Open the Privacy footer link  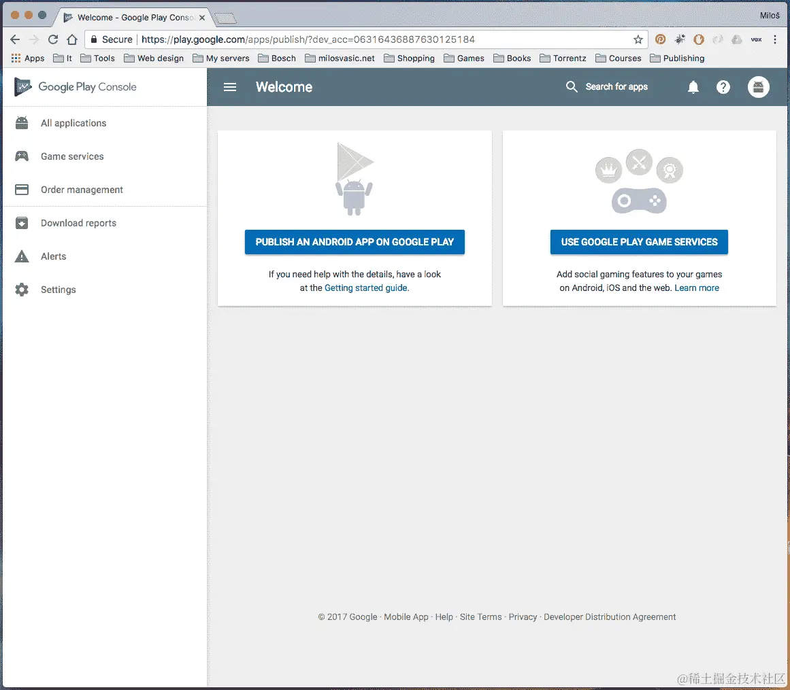click(x=523, y=617)
